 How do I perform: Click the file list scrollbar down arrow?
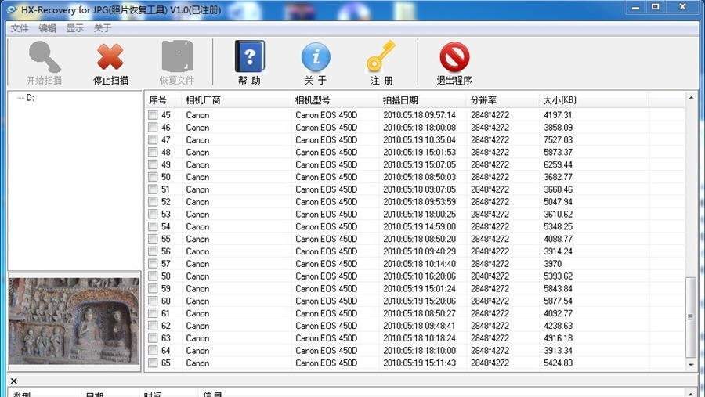coord(691,365)
